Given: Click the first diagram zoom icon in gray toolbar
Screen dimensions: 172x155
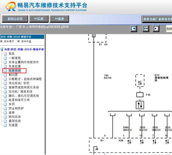Looking at the screenshot, I should coord(134,29).
